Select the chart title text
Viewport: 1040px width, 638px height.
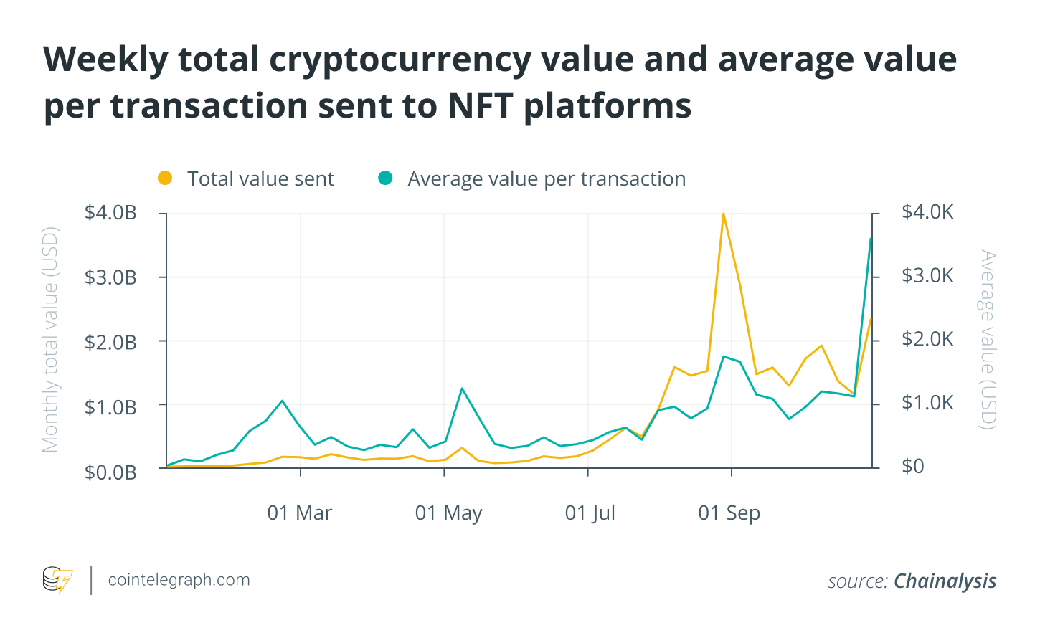click(500, 82)
